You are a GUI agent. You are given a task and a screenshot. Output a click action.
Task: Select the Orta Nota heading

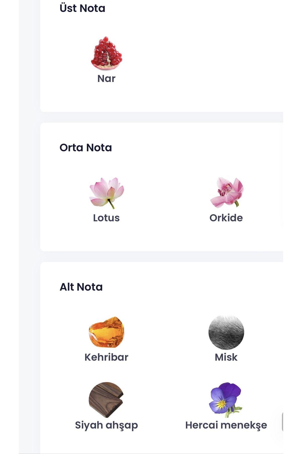[86, 148]
